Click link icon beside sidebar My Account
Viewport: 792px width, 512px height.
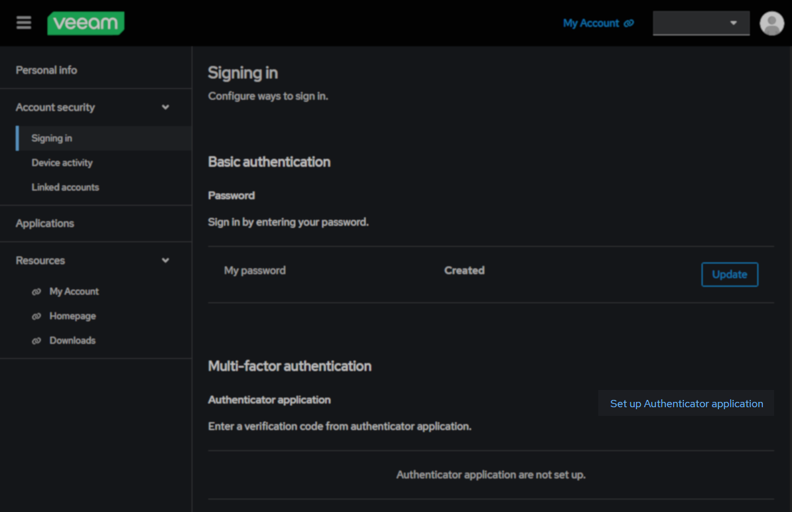(36, 292)
